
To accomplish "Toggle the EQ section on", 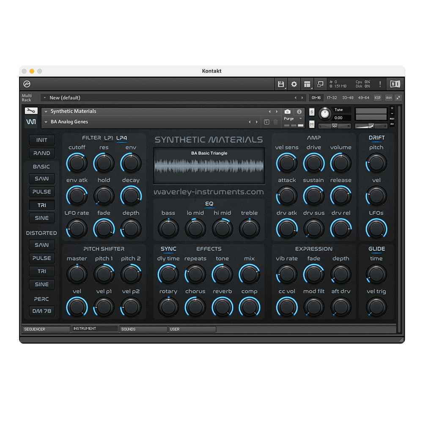I will tap(209, 204).
